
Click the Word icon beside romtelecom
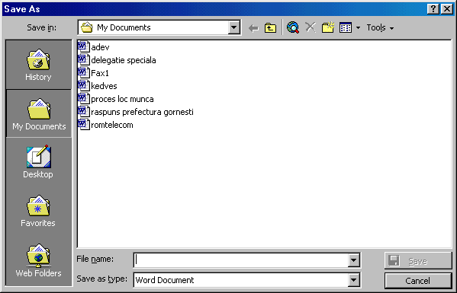click(84, 125)
